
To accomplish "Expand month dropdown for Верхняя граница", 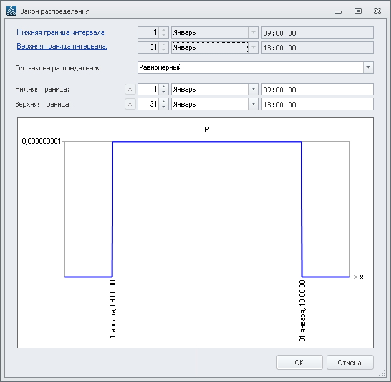I will [x=253, y=104].
